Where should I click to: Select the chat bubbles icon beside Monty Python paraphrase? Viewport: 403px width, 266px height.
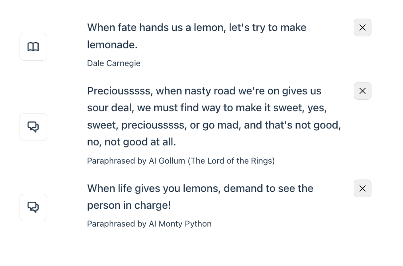click(33, 207)
